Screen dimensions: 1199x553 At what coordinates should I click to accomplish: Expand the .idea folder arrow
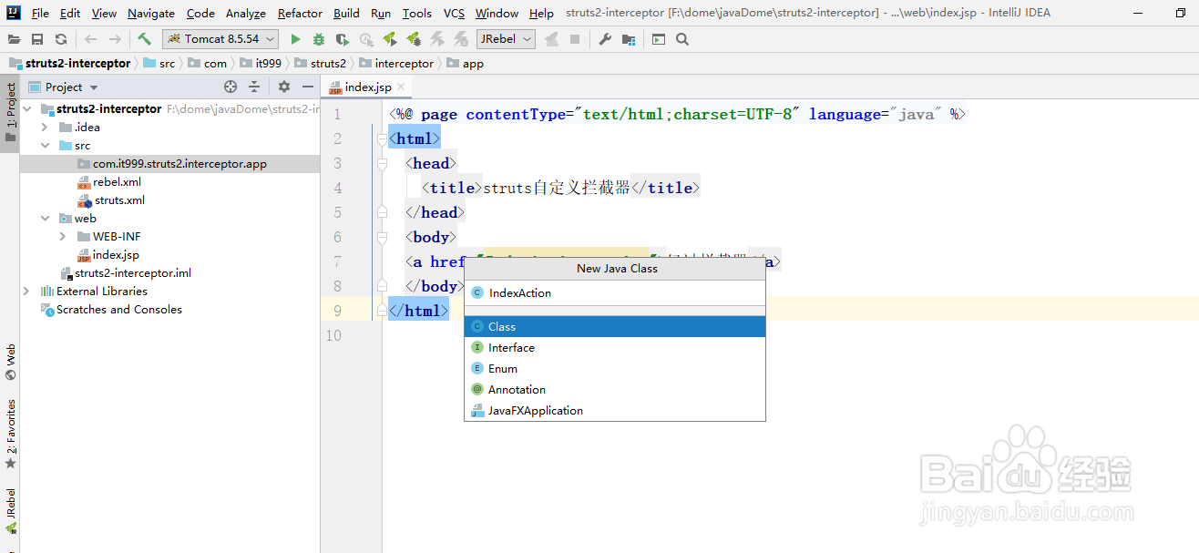pyautogui.click(x=45, y=128)
